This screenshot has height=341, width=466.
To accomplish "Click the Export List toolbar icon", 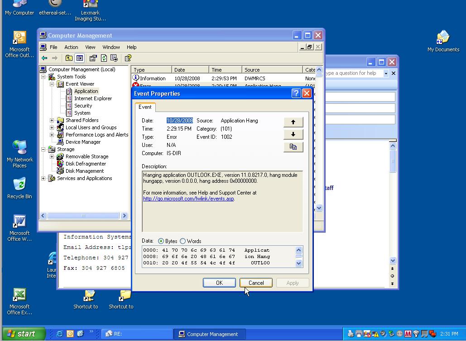I will click(x=114, y=58).
